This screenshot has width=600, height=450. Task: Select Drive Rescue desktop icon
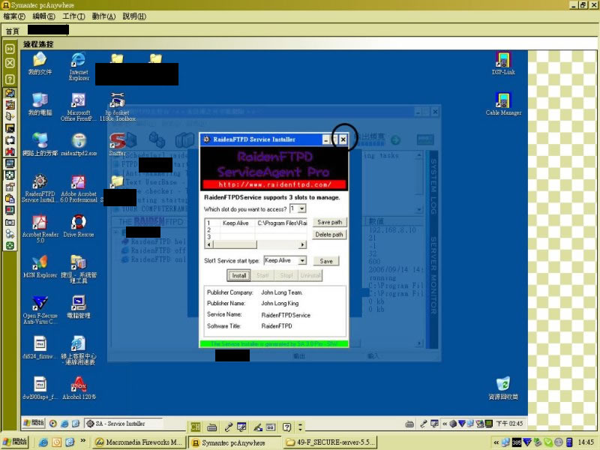[x=79, y=226]
